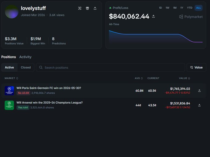Open Will Arsenal win Champions League market

point(49,103)
